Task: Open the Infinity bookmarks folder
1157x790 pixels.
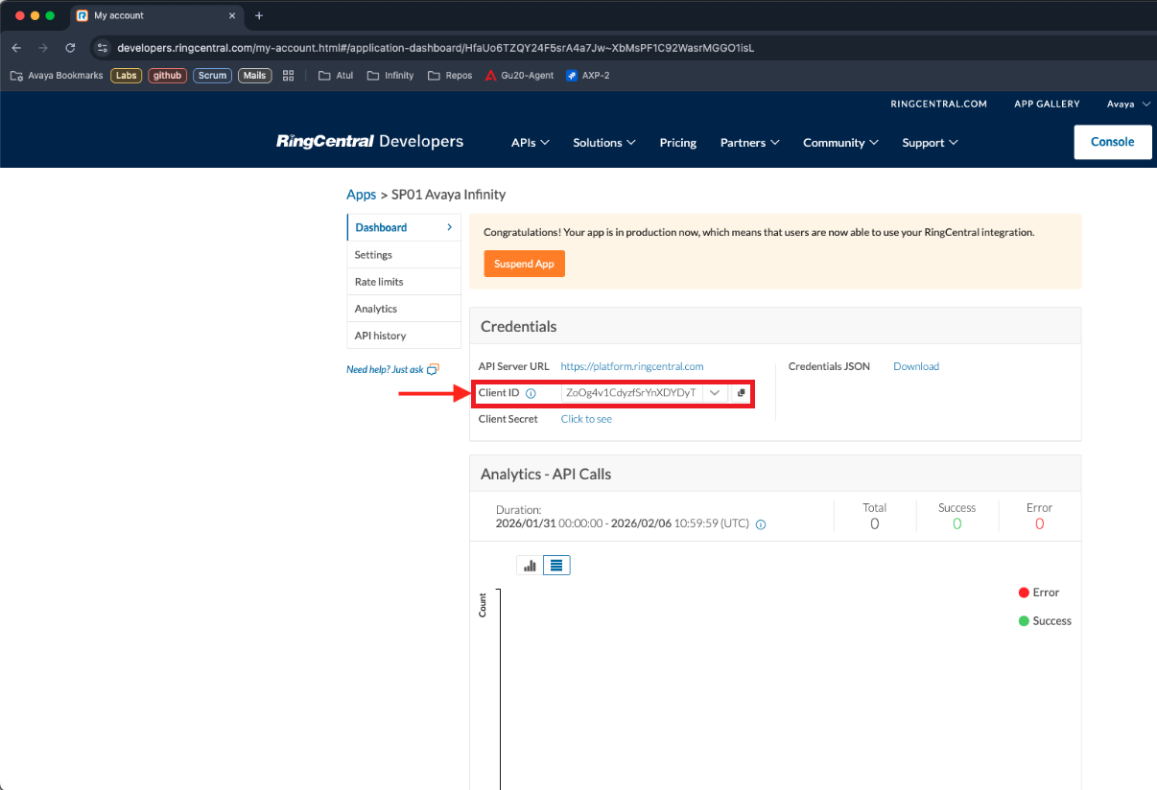Action: [x=390, y=76]
